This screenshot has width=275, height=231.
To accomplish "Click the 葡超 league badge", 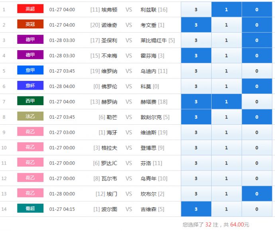I will coord(30,209).
